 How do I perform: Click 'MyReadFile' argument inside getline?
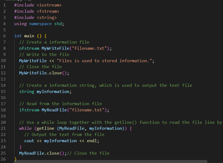coord(72,128)
